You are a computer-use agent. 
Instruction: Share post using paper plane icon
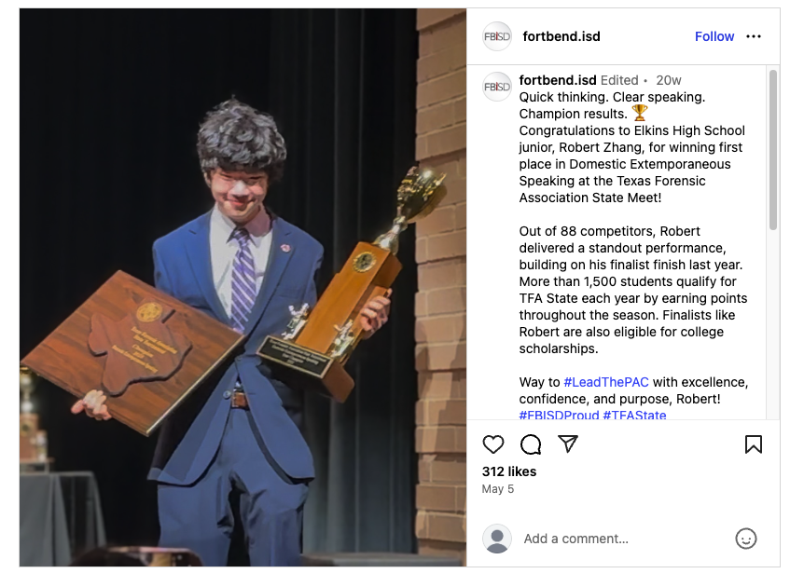568,444
